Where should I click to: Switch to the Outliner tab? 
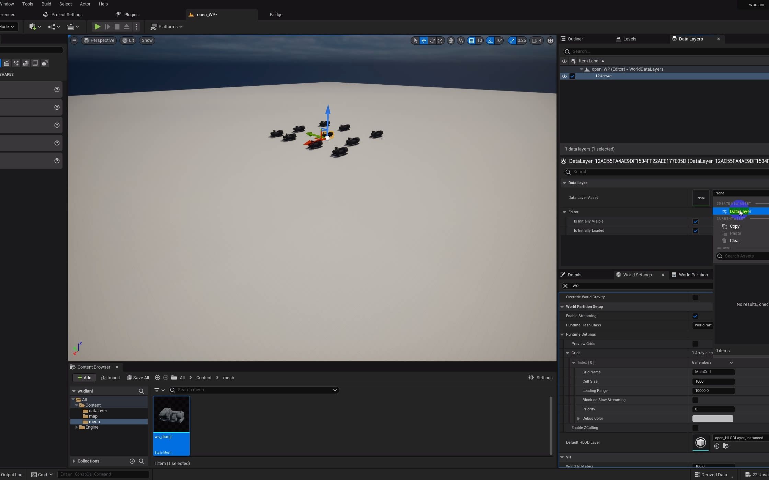pos(575,39)
